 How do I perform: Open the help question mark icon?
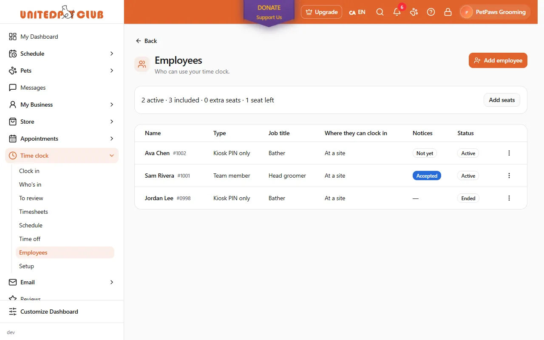431,12
